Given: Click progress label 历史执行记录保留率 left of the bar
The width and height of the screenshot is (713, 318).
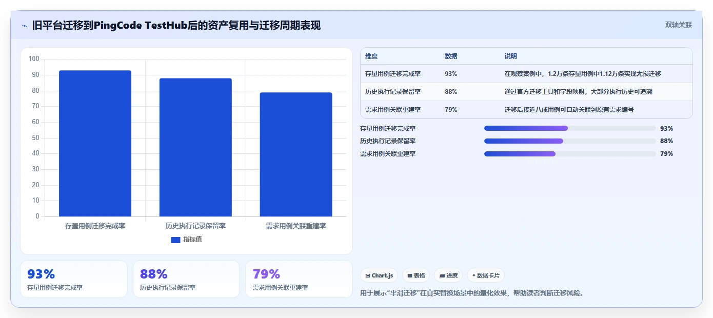Looking at the screenshot, I should [x=388, y=141].
